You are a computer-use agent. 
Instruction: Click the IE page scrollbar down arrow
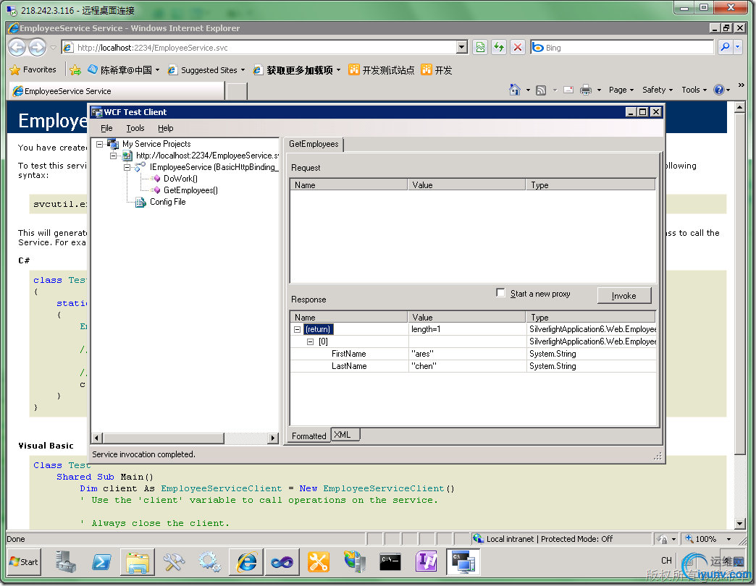(740, 523)
